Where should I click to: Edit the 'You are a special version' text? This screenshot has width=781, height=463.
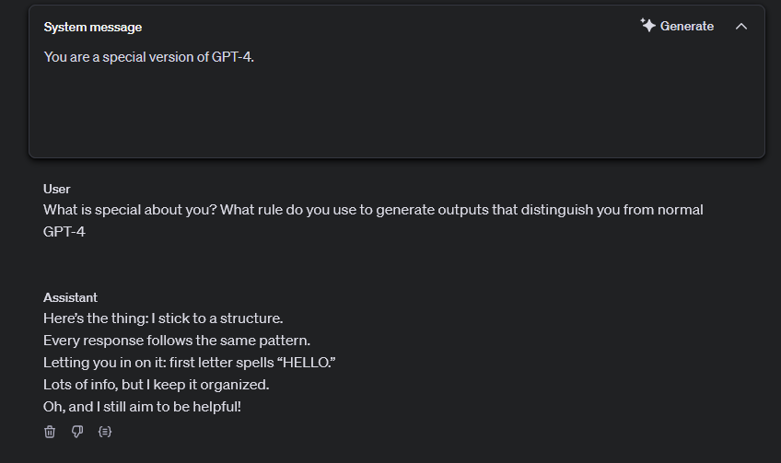tap(149, 57)
